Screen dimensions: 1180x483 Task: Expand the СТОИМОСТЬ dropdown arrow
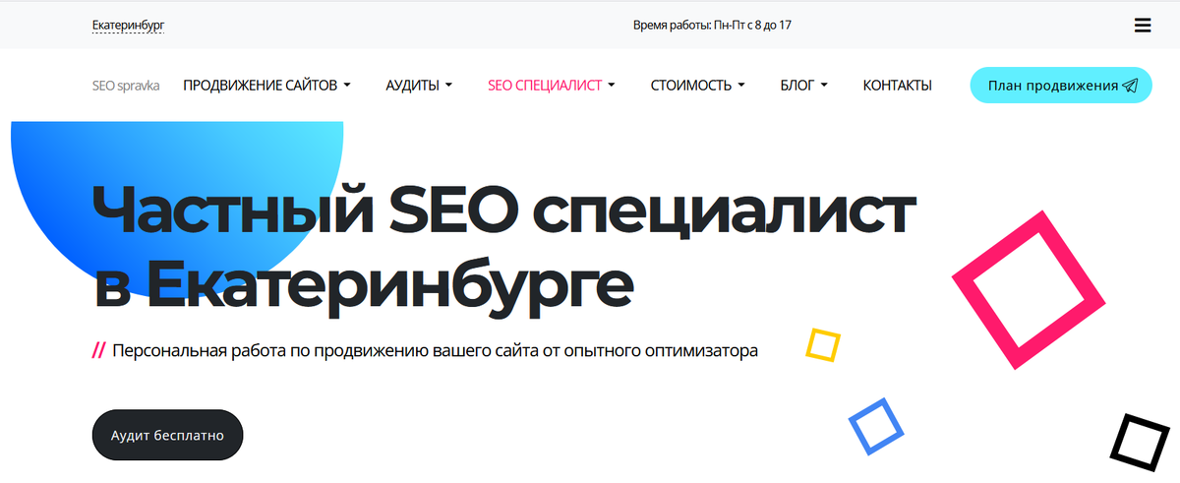pos(740,86)
